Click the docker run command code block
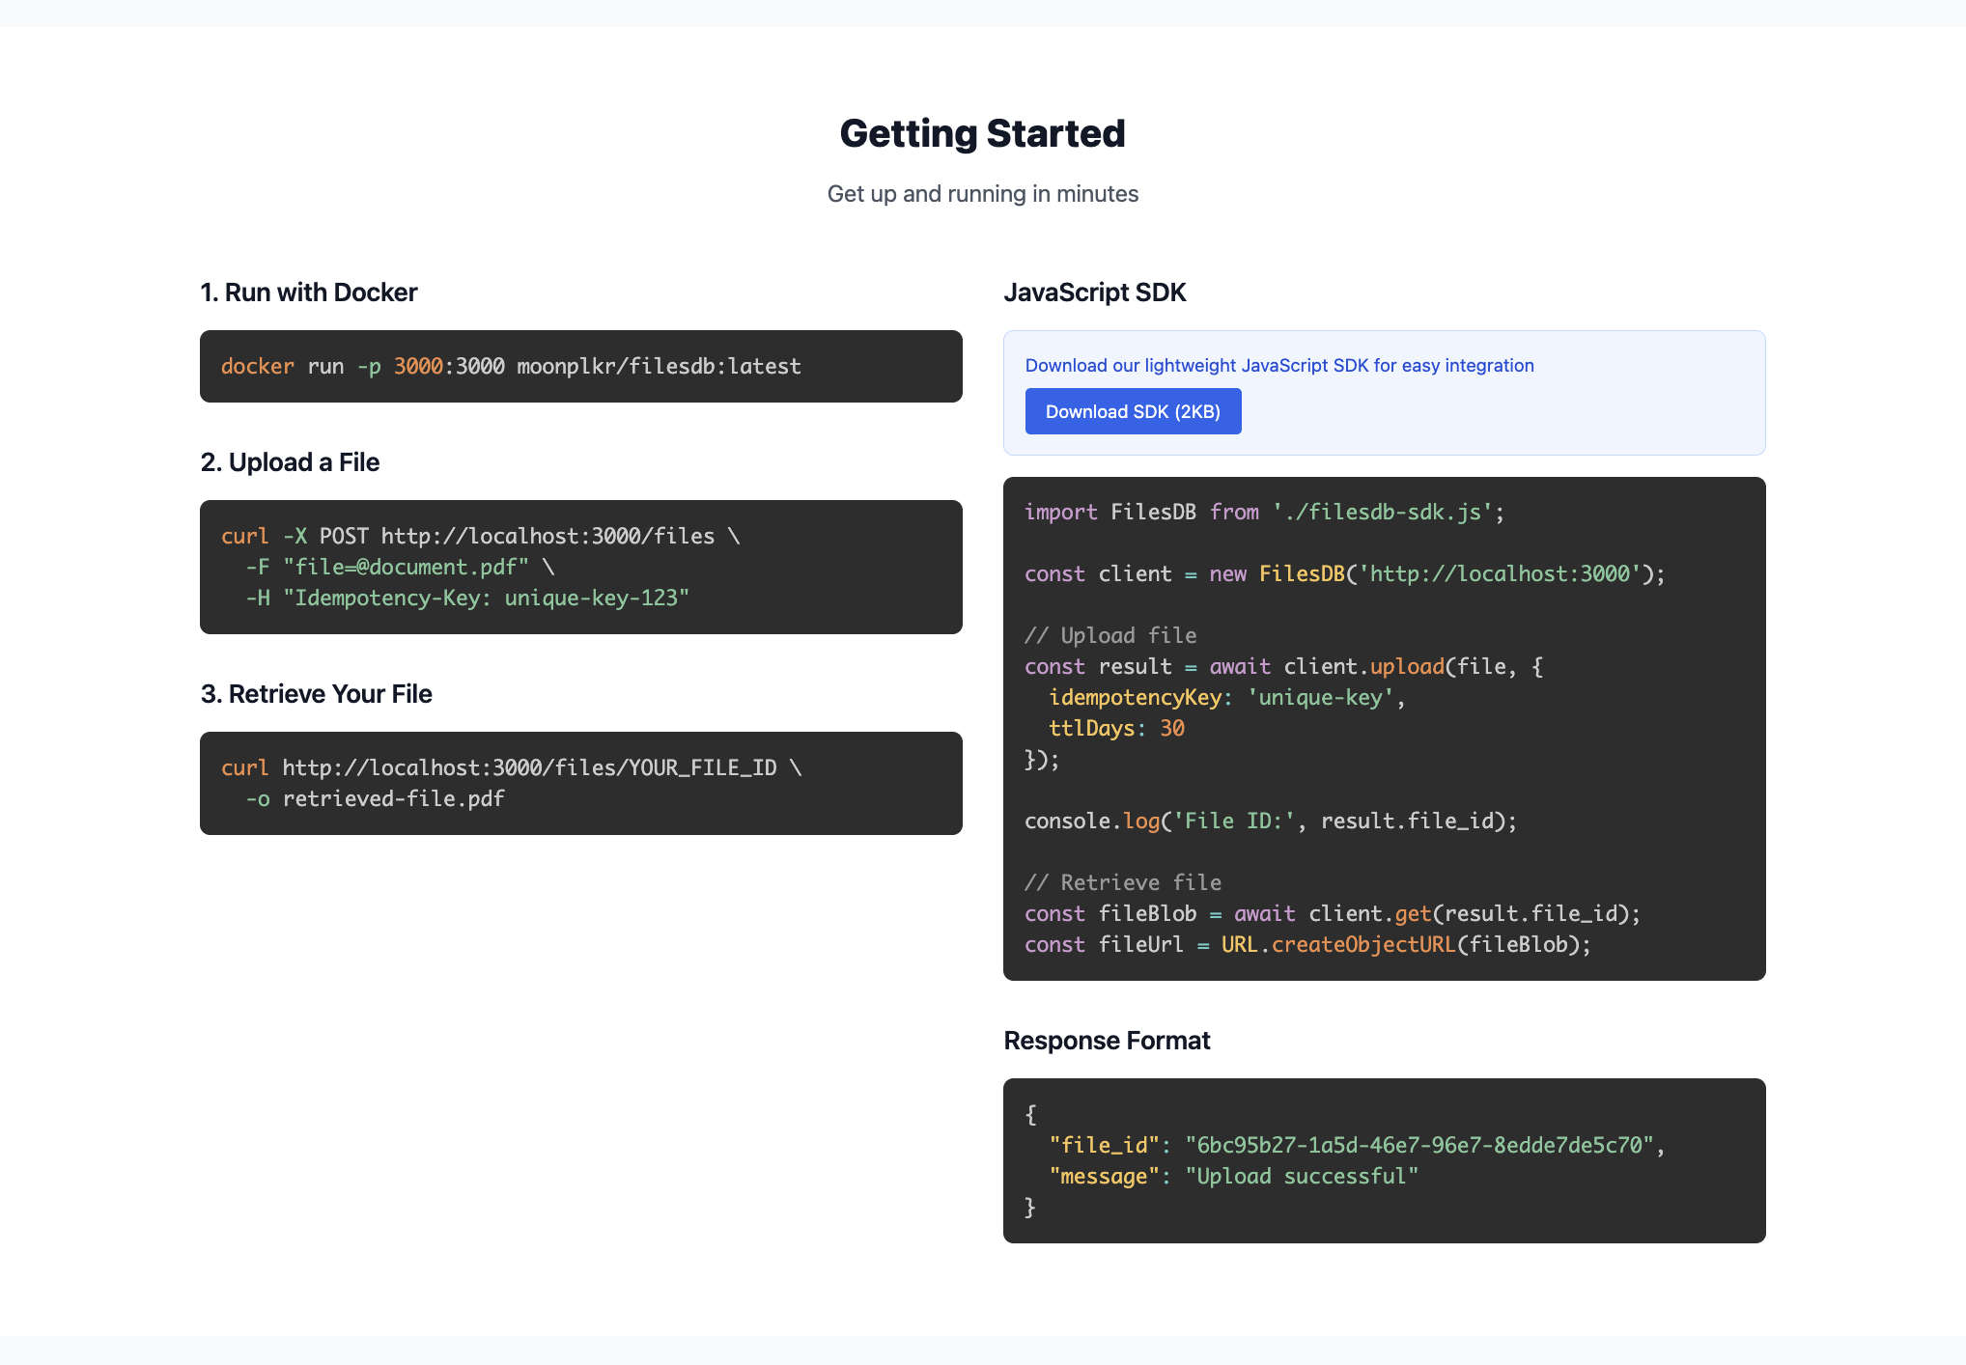Screen dimensions: 1966x1365 click(580, 367)
